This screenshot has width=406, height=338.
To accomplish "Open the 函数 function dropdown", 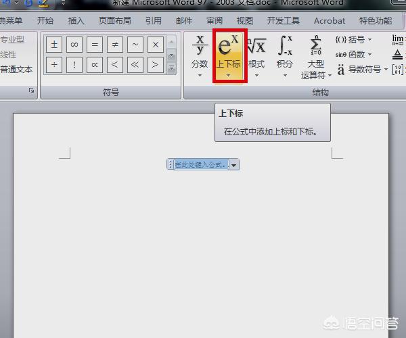I will tap(353, 54).
